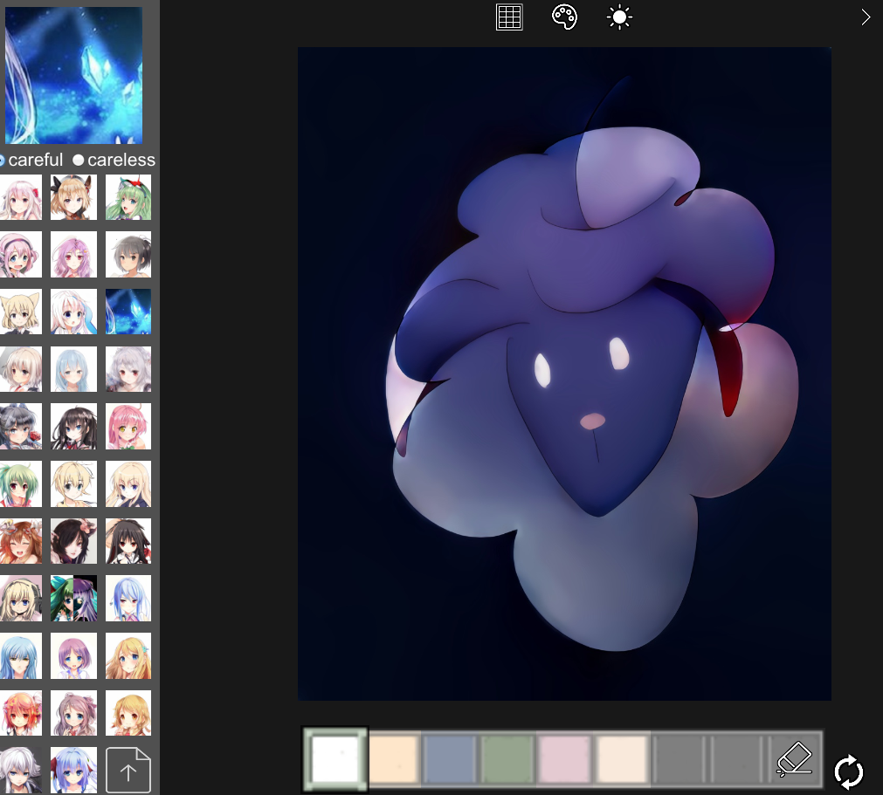Choose the small blue crystal thumbnail
883x795 pixels.
tap(128, 312)
